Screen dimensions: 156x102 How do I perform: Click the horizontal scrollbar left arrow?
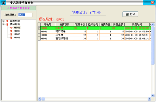(x=40, y=99)
